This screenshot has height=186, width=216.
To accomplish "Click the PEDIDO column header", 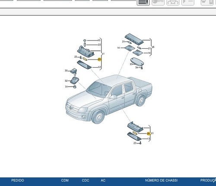I will tap(18, 180).
